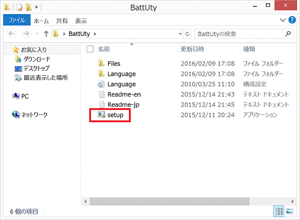The height and width of the screenshot is (220, 300).
Task: Click horizontal scrollbar left arrow
Action: pos(86,202)
